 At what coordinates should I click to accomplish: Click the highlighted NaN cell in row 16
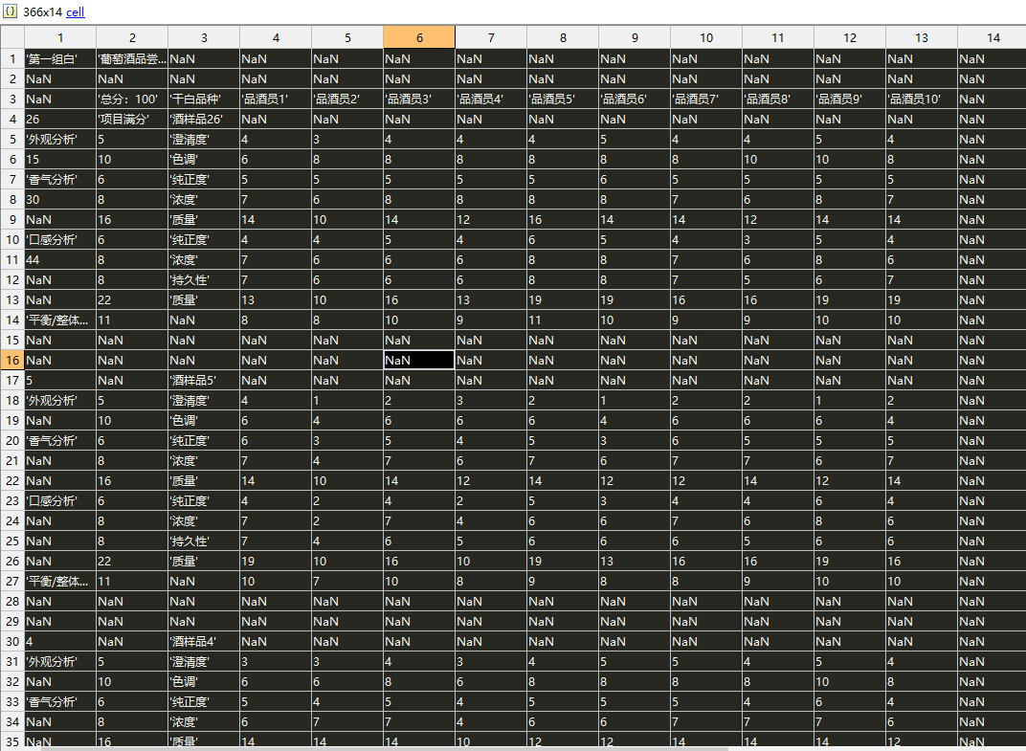(419, 360)
